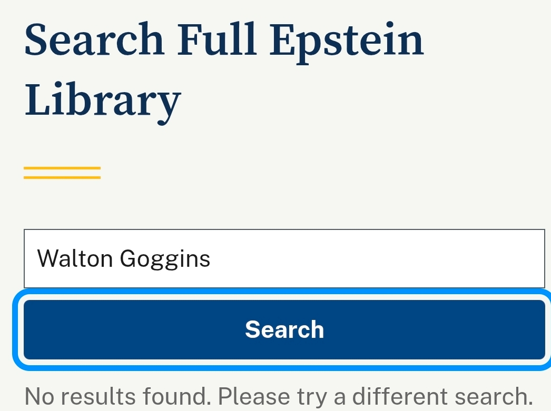
Task: Click the "Please try a different search." sentence
Action: [373, 396]
